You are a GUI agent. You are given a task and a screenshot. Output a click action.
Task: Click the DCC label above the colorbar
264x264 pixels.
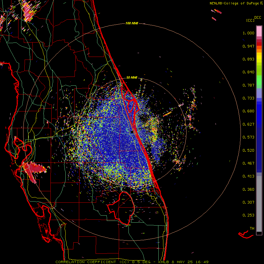(258, 18)
